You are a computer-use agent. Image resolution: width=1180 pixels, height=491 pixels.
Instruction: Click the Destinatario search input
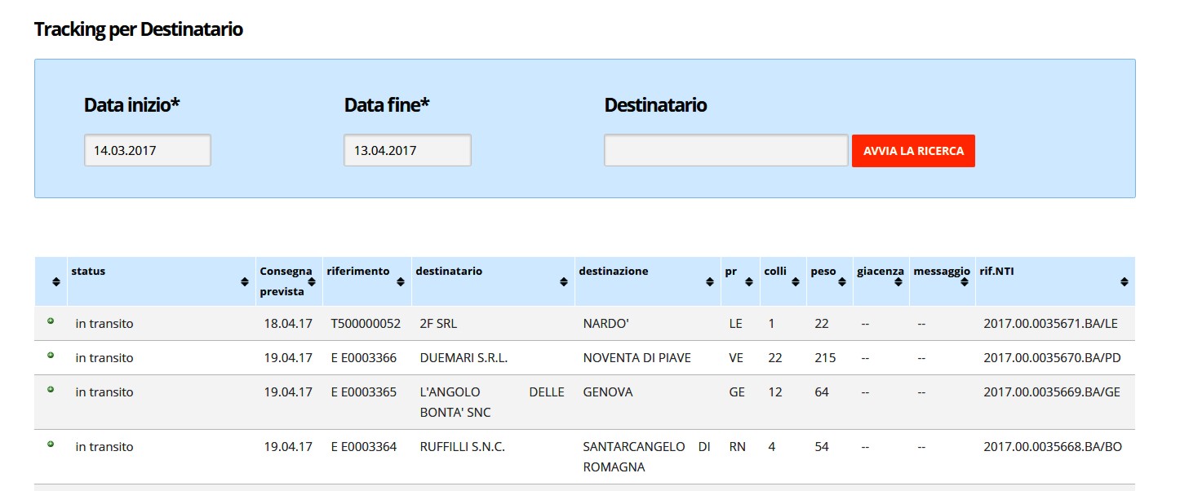tap(726, 151)
